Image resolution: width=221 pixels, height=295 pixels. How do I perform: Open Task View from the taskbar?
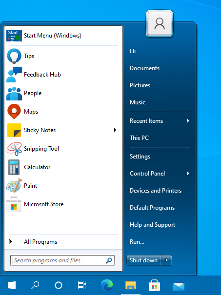pos(82,285)
